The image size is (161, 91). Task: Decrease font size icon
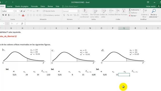coord(24,11)
